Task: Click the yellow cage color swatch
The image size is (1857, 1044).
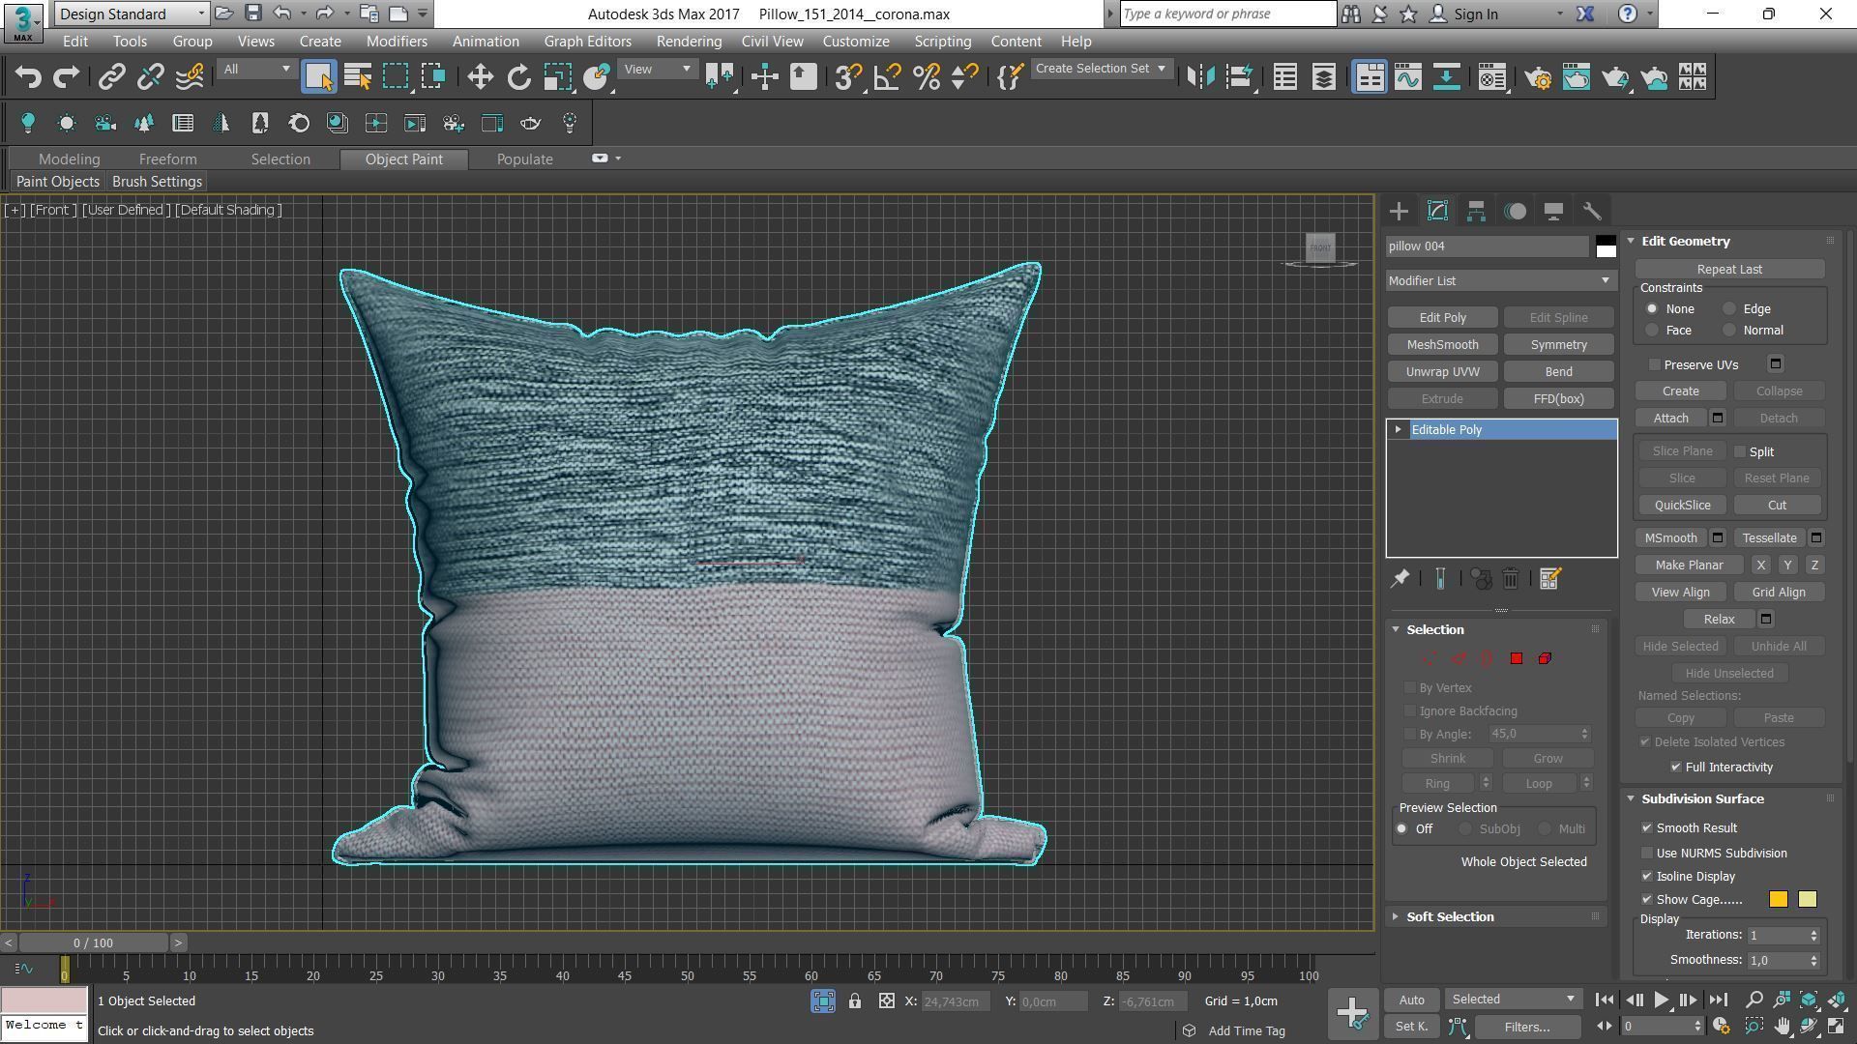Action: (x=1807, y=900)
